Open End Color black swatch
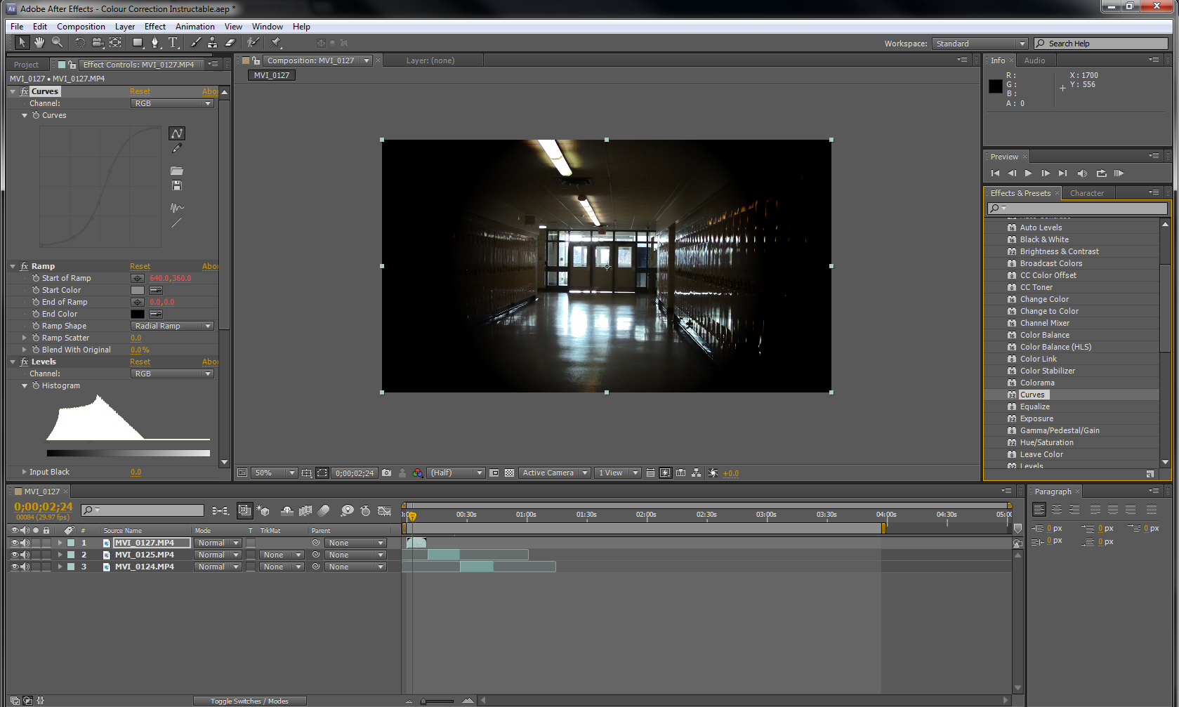Screen dimensions: 1179x707 click(138, 314)
